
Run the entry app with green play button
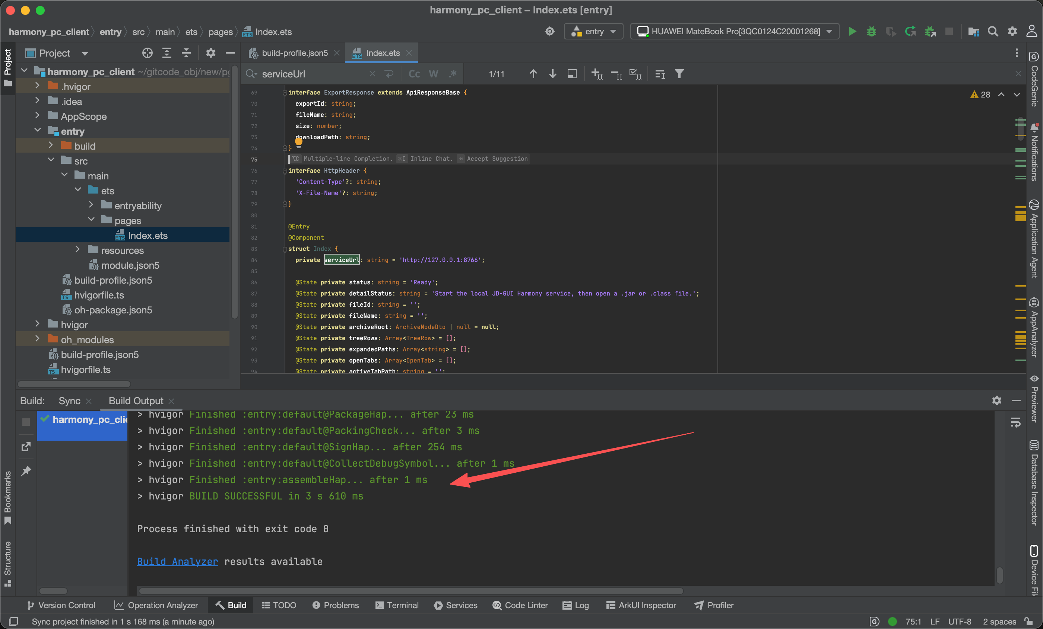pyautogui.click(x=852, y=31)
